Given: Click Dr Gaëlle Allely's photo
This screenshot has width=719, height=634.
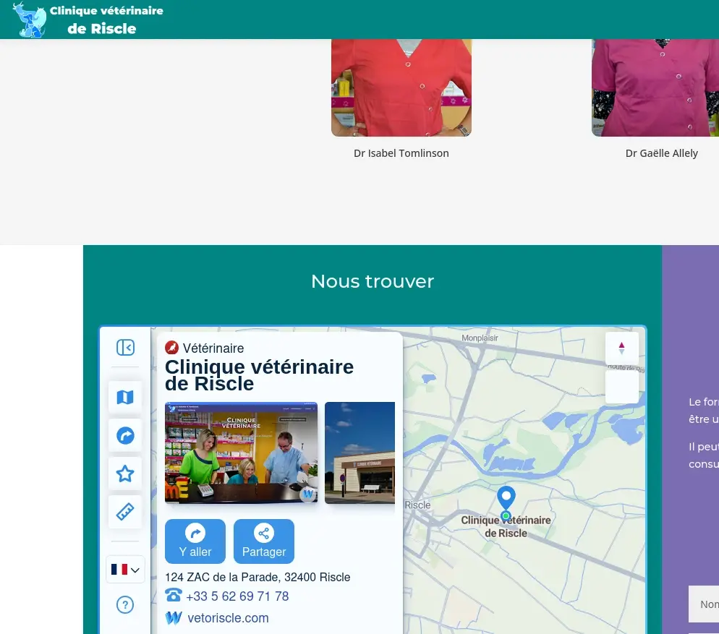Looking at the screenshot, I should [x=655, y=87].
